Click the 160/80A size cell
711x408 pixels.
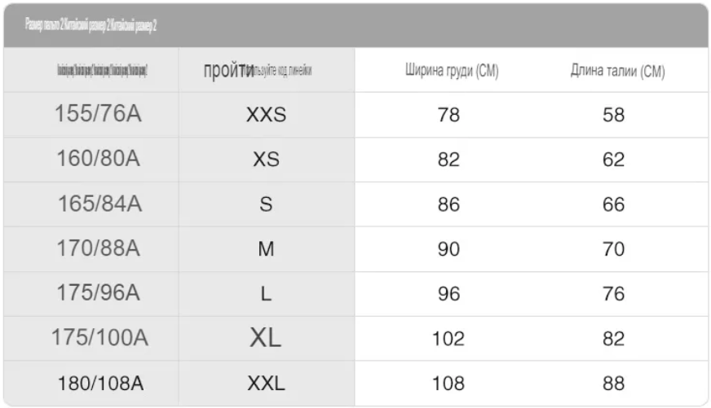click(98, 159)
